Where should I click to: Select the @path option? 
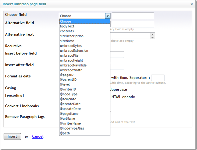point(85,133)
